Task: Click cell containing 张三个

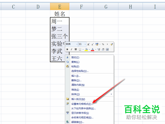Action: coord(60,36)
